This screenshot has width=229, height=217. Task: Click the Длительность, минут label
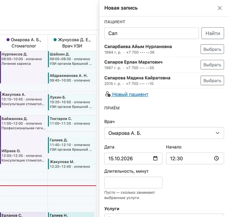click(126, 171)
